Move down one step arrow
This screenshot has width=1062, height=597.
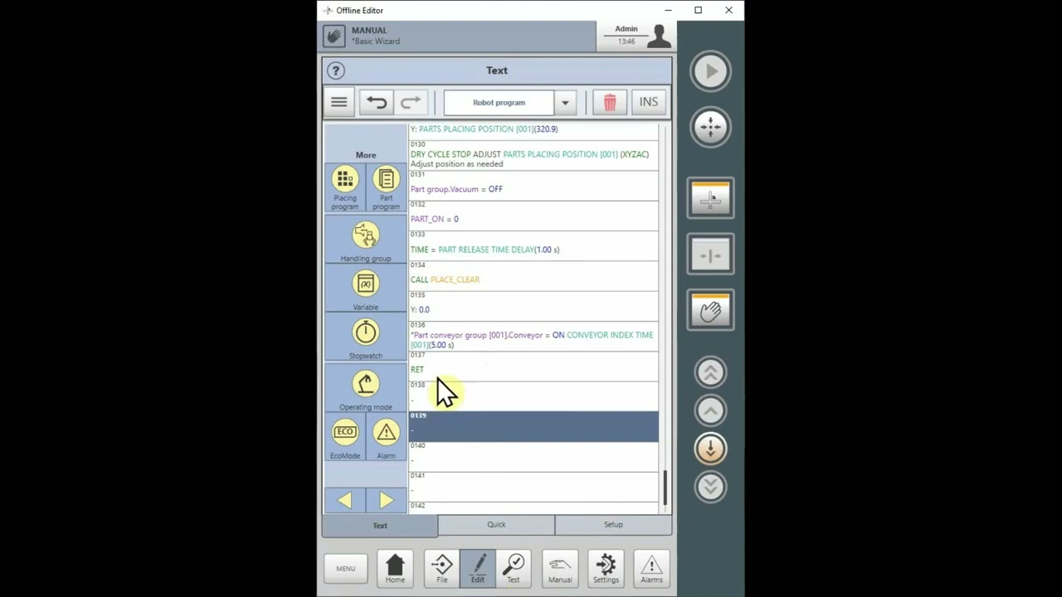pos(710,449)
